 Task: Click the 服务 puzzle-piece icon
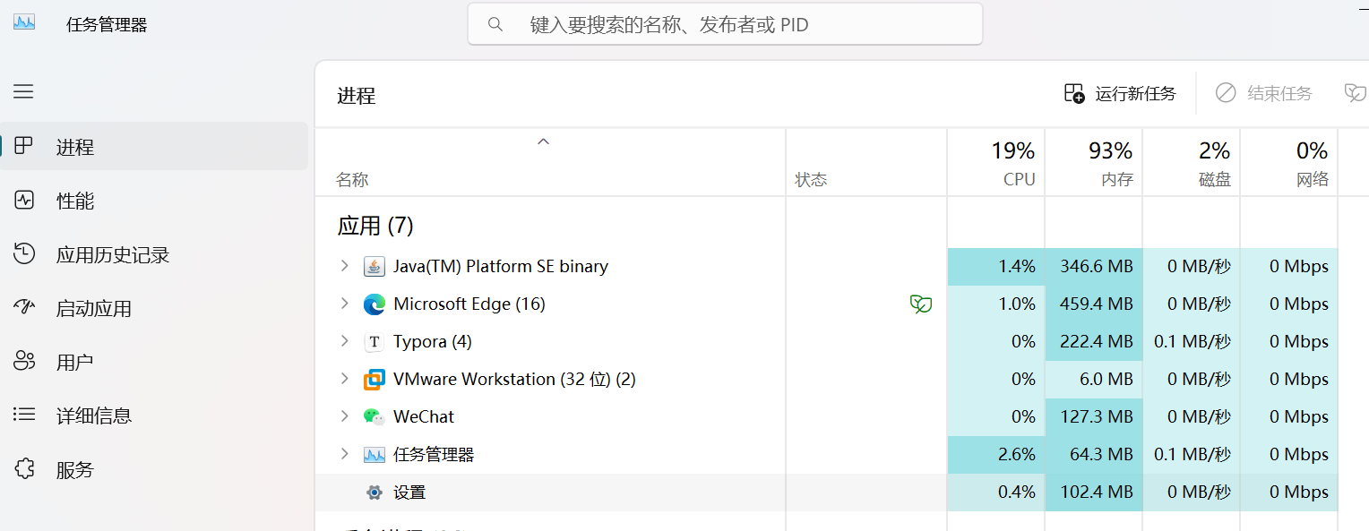[x=24, y=468]
